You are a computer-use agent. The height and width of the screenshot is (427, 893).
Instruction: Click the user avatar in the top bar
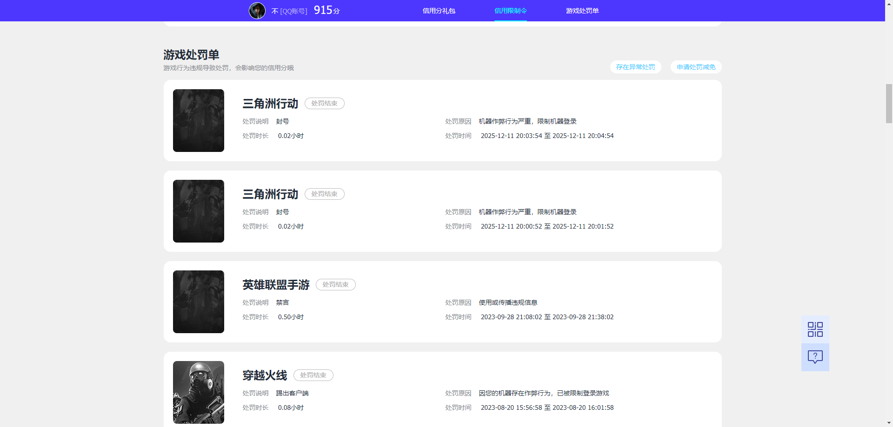(x=257, y=10)
